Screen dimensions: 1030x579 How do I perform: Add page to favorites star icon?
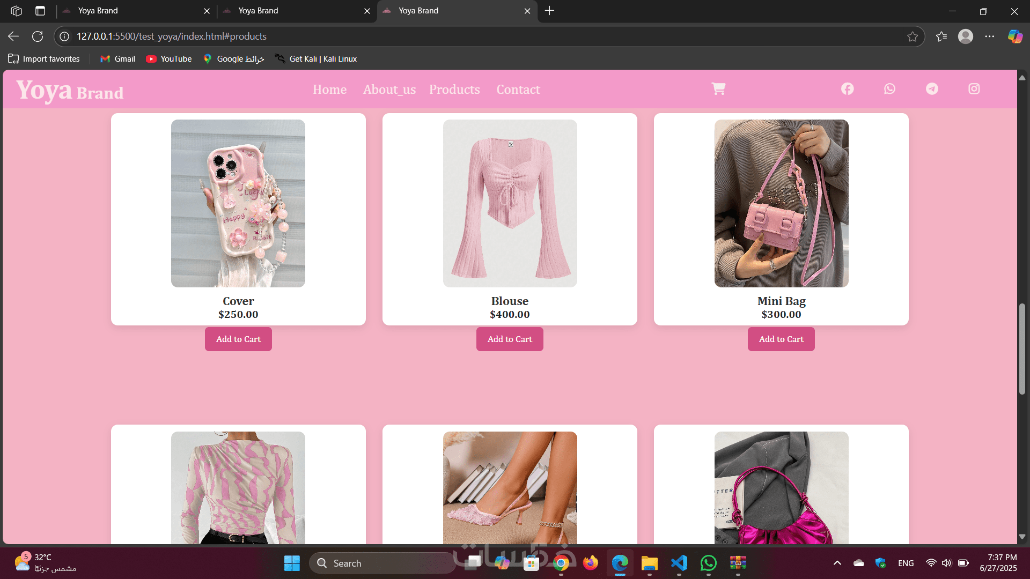pyautogui.click(x=913, y=36)
